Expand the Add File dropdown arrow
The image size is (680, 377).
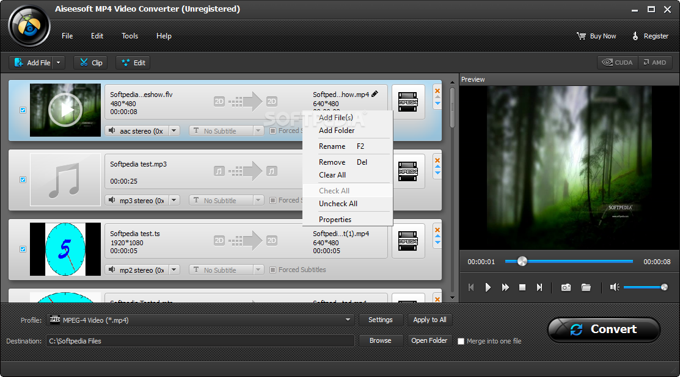59,63
